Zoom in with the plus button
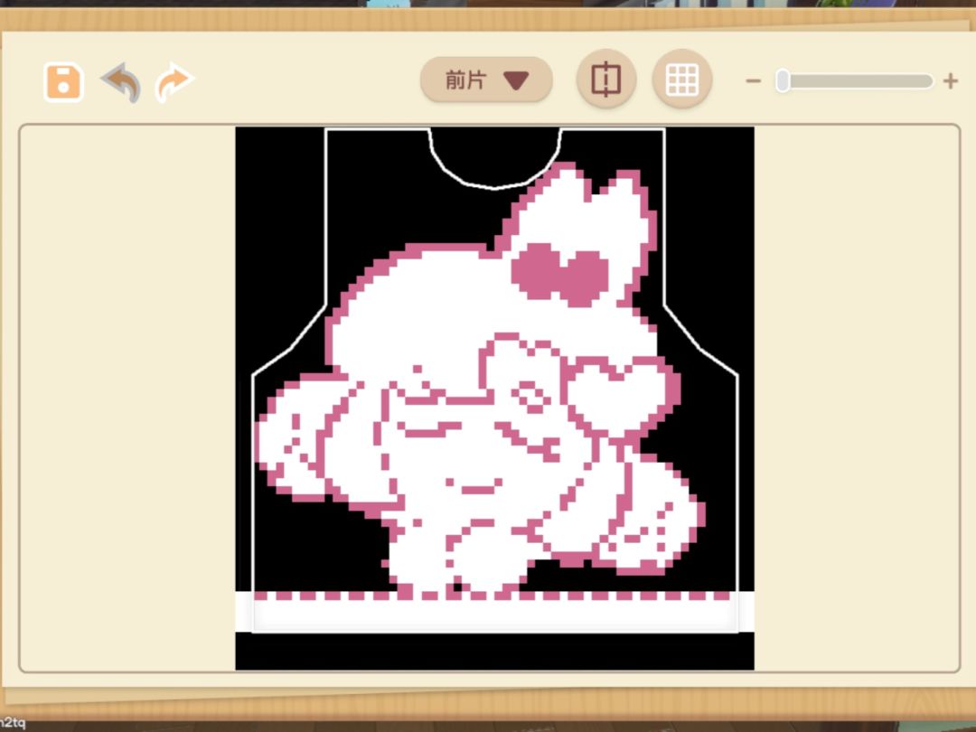 coord(951,81)
